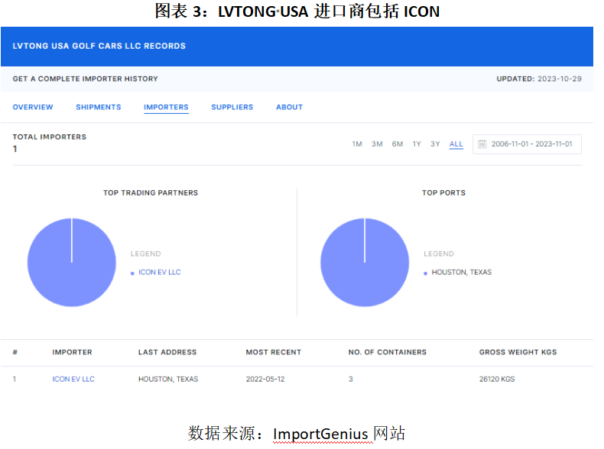Click the TOTAL IMPORTERS label

pos(49,137)
